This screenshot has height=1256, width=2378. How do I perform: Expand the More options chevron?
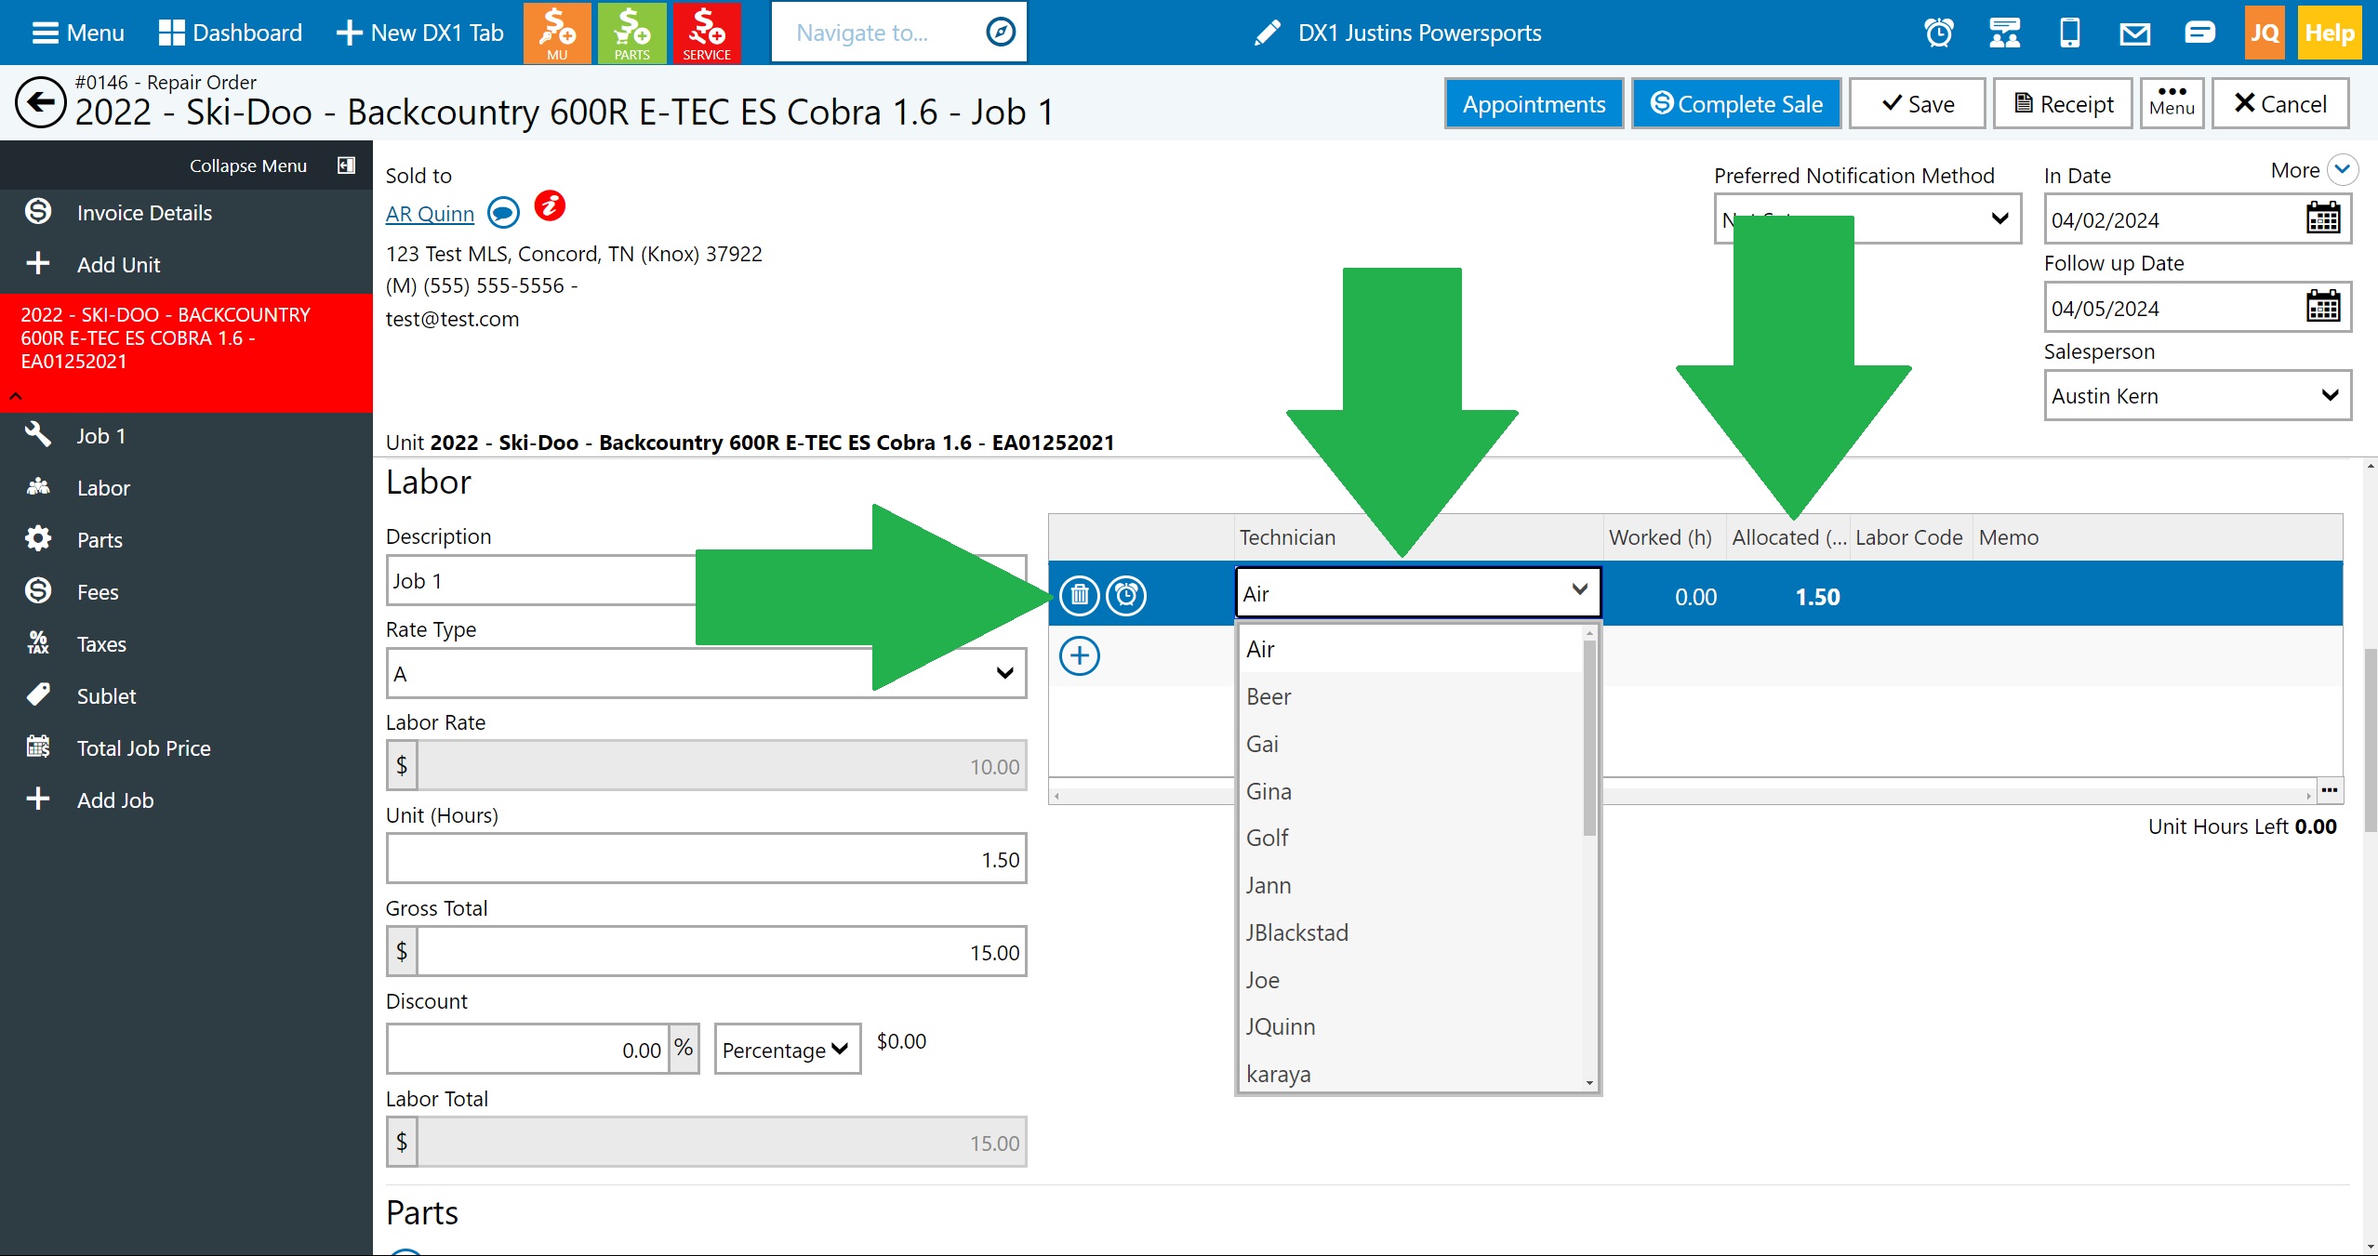(2342, 170)
